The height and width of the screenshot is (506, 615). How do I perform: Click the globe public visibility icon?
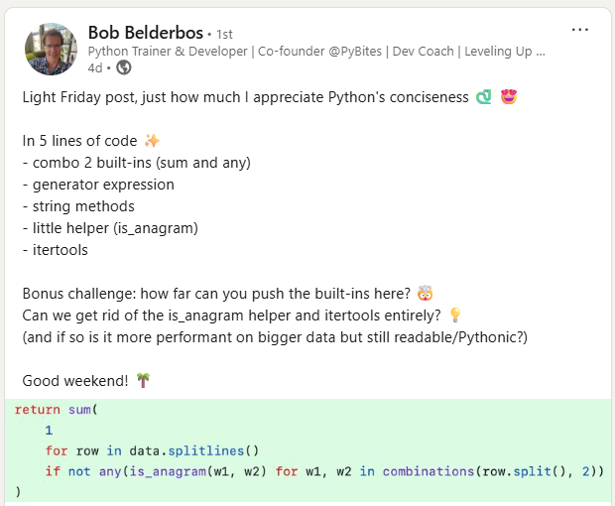(x=123, y=67)
